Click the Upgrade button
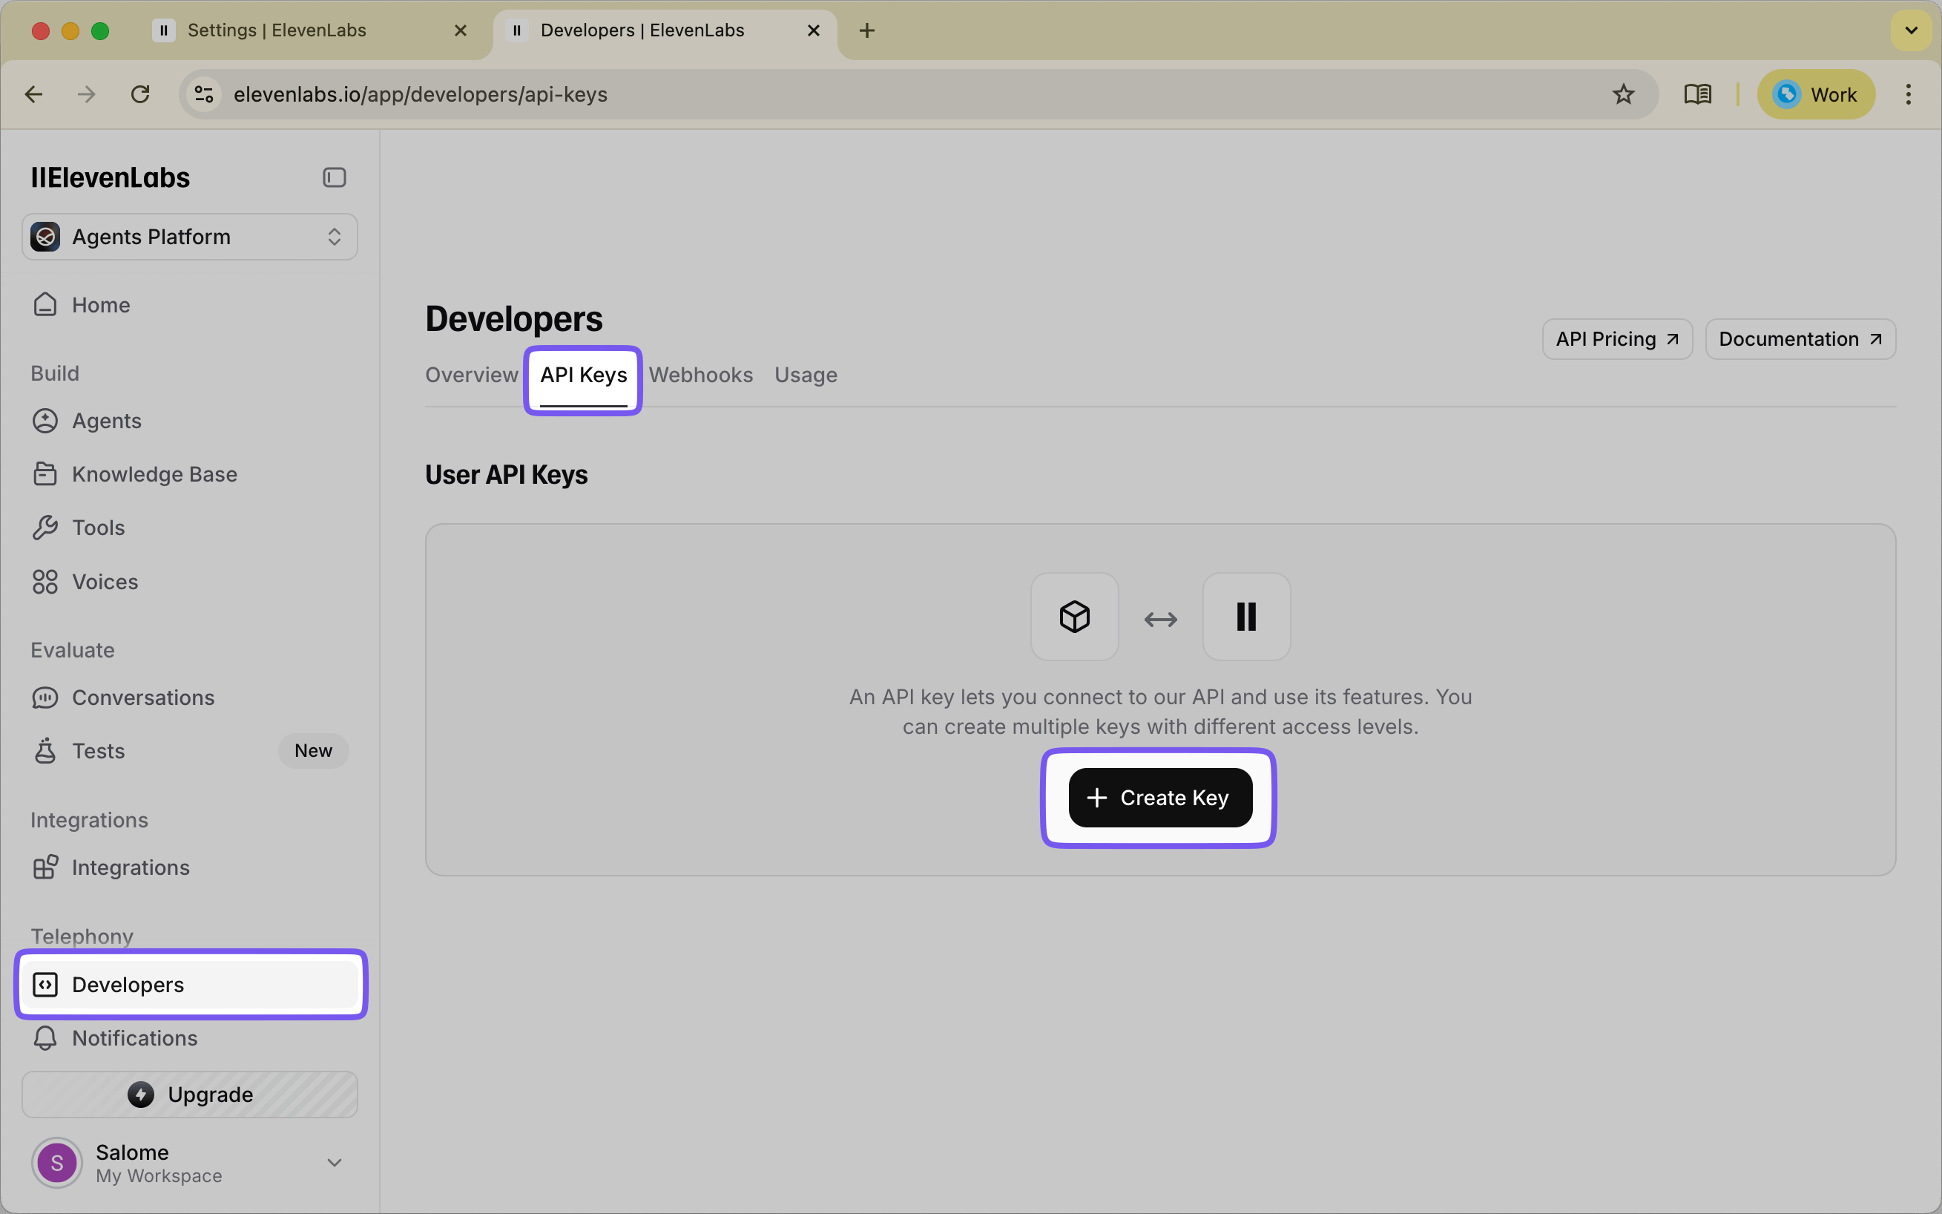 point(189,1094)
